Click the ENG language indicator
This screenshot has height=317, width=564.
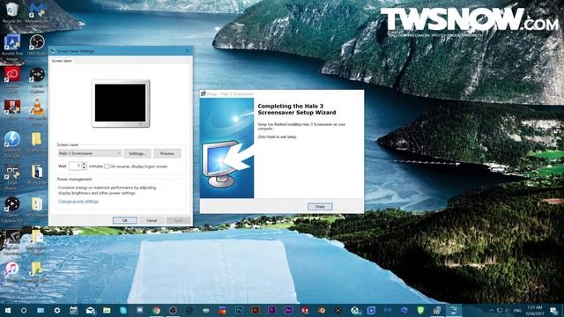517,311
